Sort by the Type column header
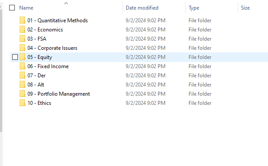This screenshot has width=268, height=166. (194, 8)
